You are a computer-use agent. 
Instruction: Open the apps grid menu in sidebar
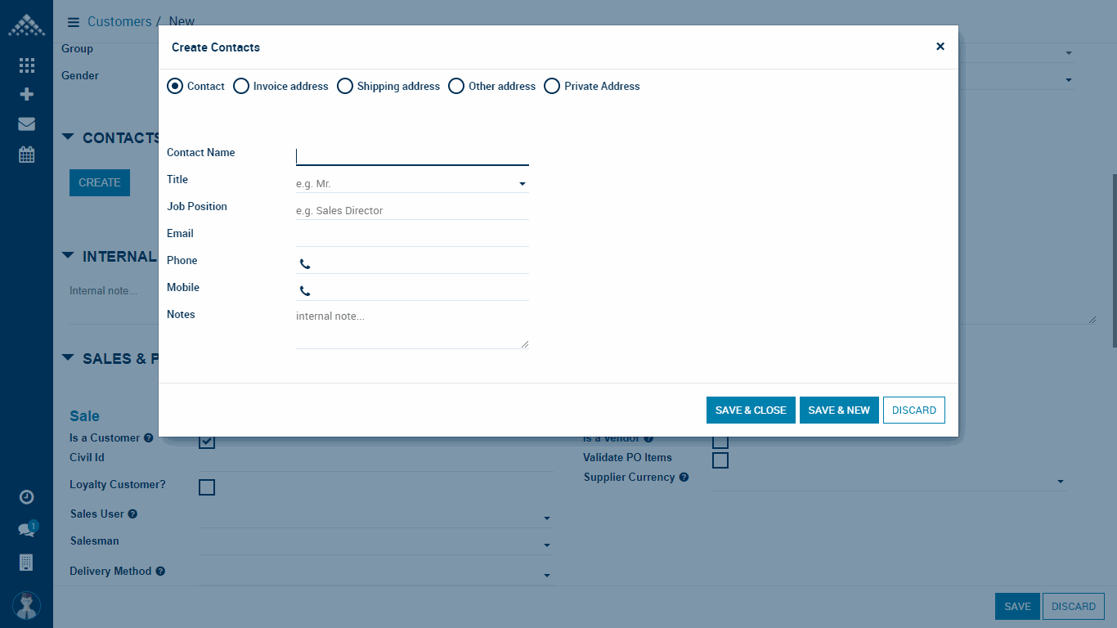(26, 65)
